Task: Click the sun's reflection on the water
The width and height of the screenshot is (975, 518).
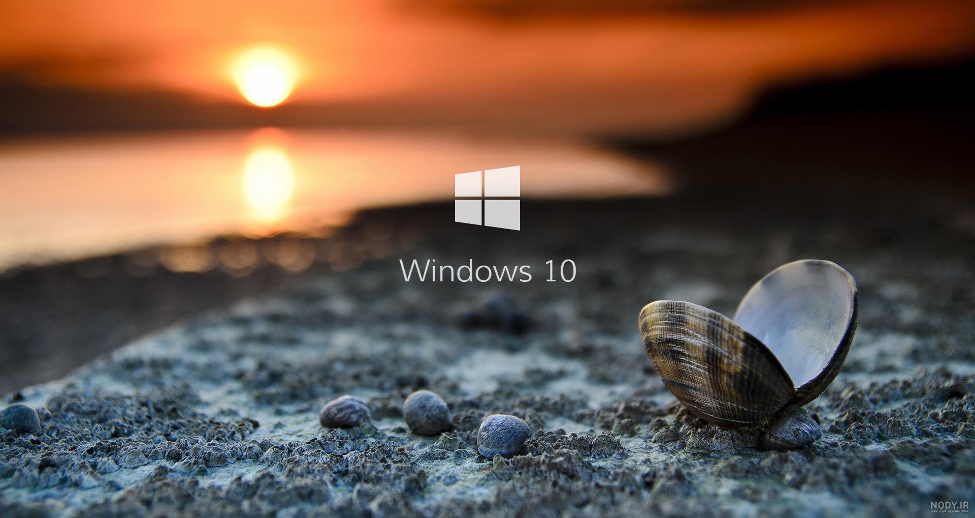Action: coord(267,178)
